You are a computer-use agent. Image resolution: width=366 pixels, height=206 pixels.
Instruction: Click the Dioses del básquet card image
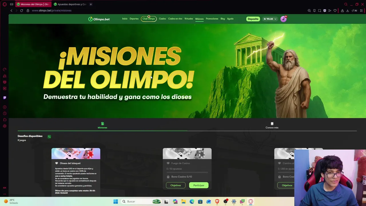click(x=76, y=154)
